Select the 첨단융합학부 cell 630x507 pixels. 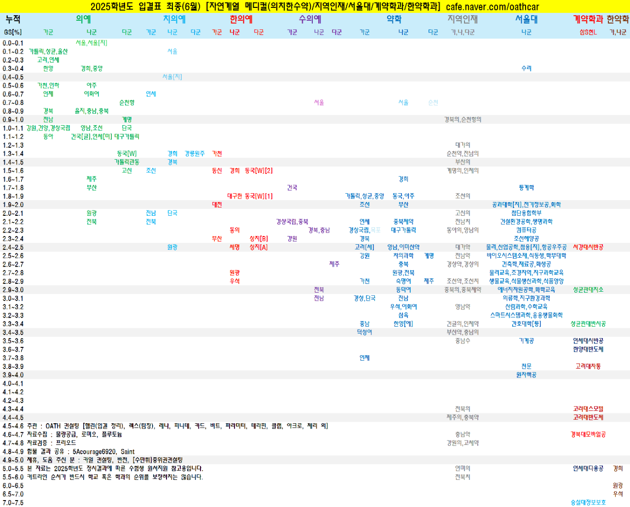tap(527, 213)
